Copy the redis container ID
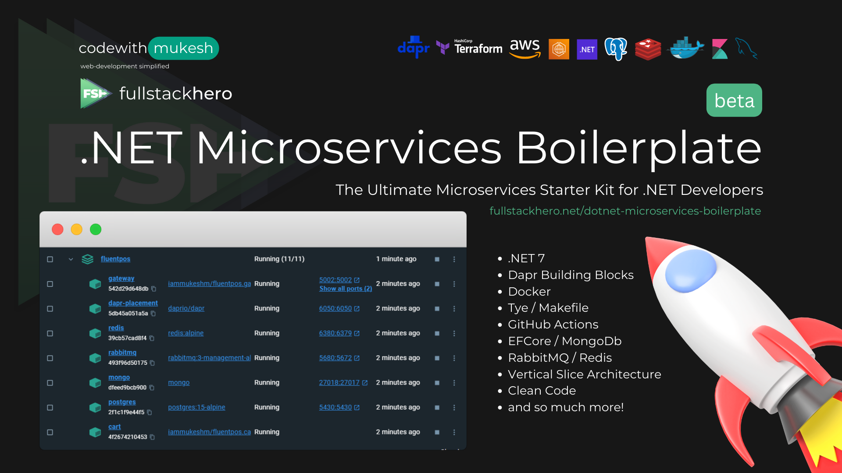The width and height of the screenshot is (842, 473). click(x=152, y=338)
